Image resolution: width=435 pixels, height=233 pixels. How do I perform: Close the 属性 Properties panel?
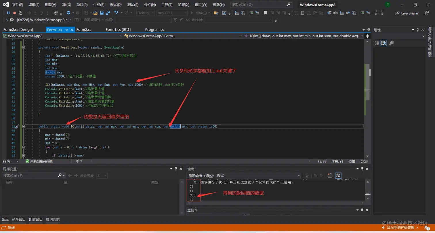(x=423, y=30)
